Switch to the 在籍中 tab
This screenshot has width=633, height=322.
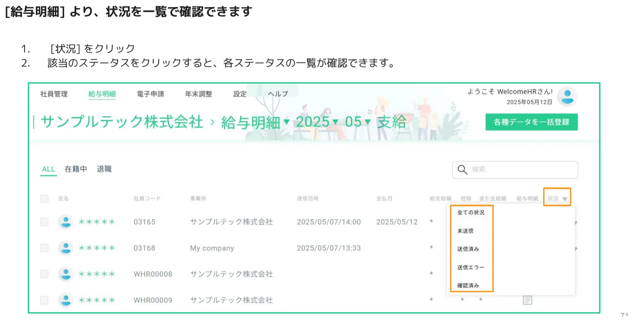click(76, 169)
